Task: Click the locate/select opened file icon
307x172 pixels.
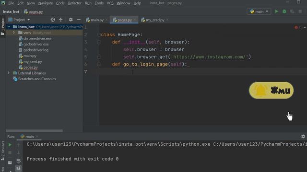Action: coord(53,20)
